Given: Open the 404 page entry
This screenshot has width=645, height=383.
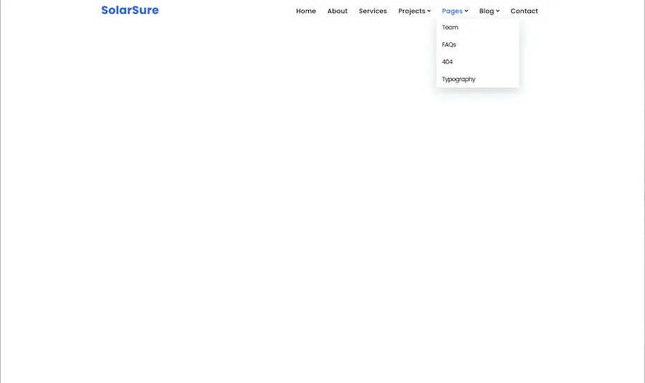Looking at the screenshot, I should point(477,62).
